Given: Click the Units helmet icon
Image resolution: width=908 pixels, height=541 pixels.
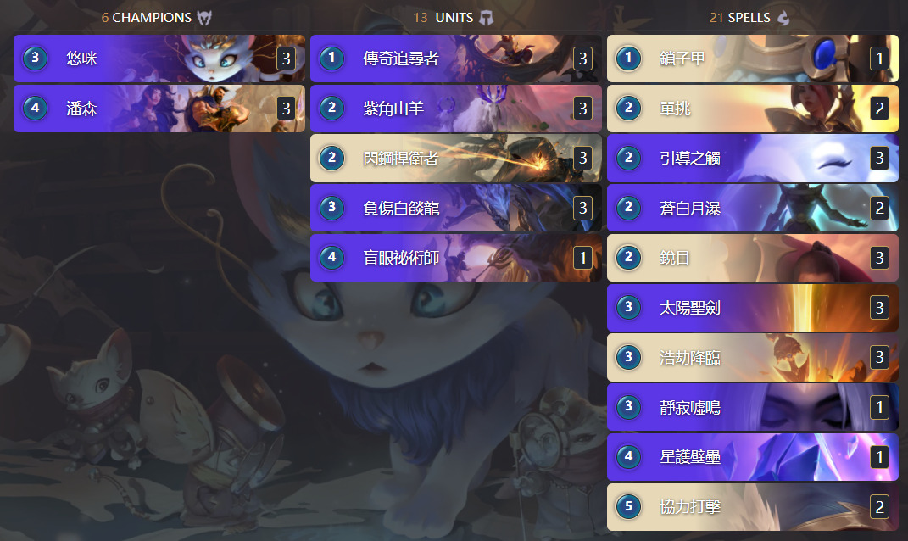Looking at the screenshot, I should (487, 18).
